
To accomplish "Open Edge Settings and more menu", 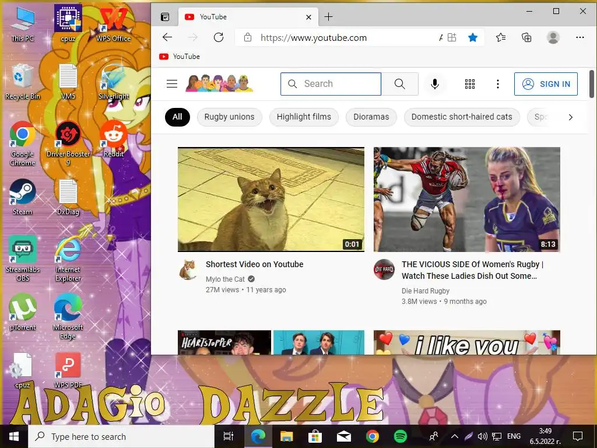I will click(x=580, y=37).
